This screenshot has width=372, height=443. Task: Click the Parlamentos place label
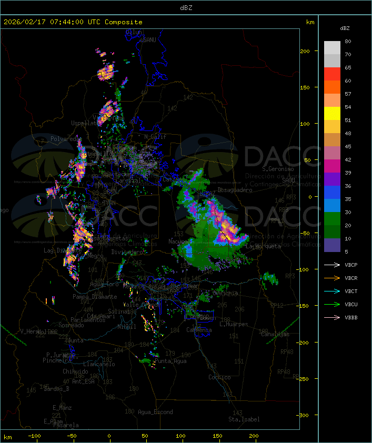(88, 320)
